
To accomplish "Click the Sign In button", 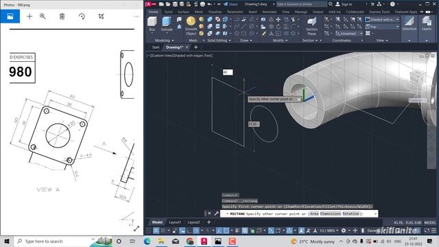I will (x=344, y=4).
